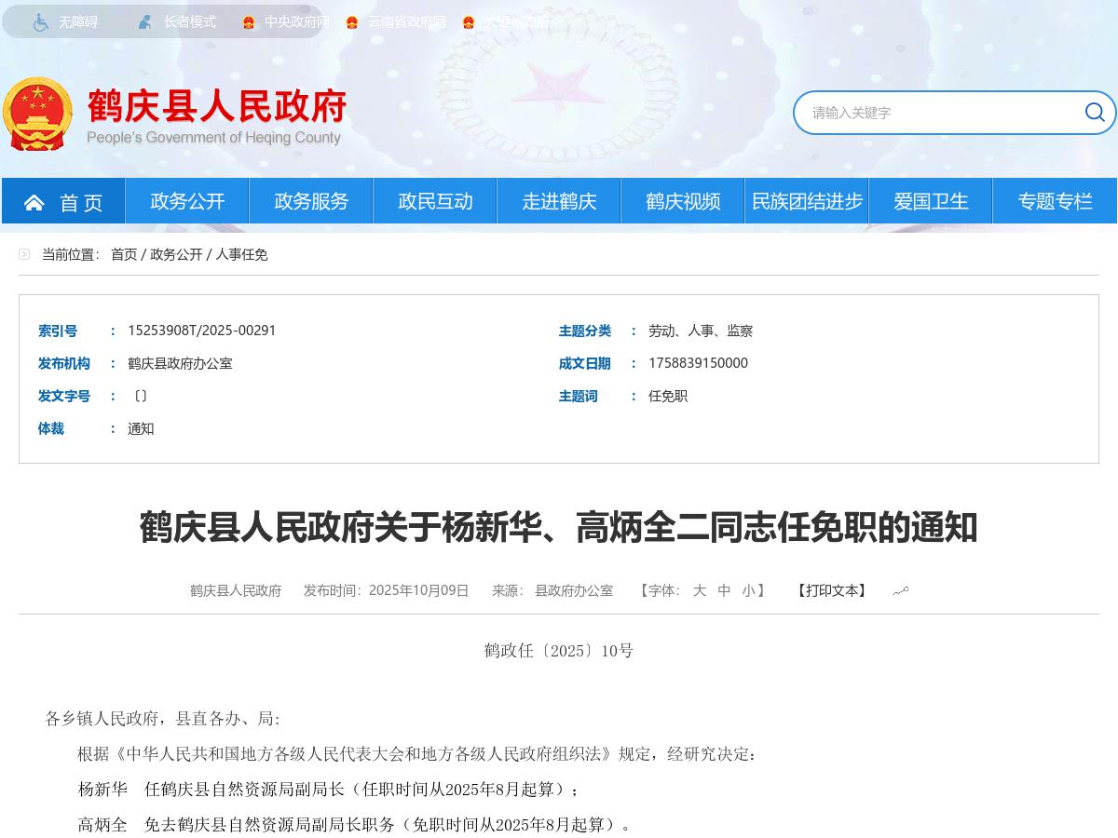Click the breadcrumb marker before 当前位置
This screenshot has height=838, width=1118.
pos(24,254)
